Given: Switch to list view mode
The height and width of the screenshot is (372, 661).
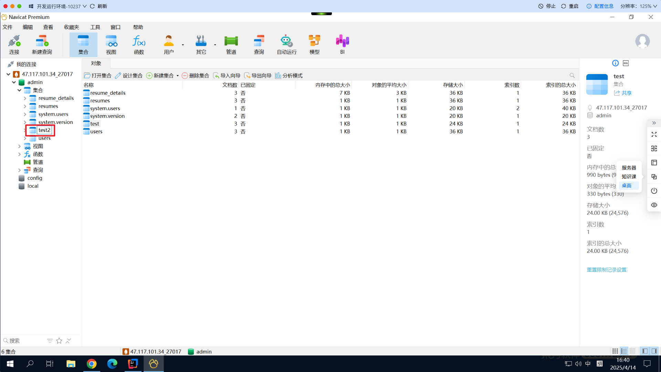Looking at the screenshot, I should click(624, 351).
